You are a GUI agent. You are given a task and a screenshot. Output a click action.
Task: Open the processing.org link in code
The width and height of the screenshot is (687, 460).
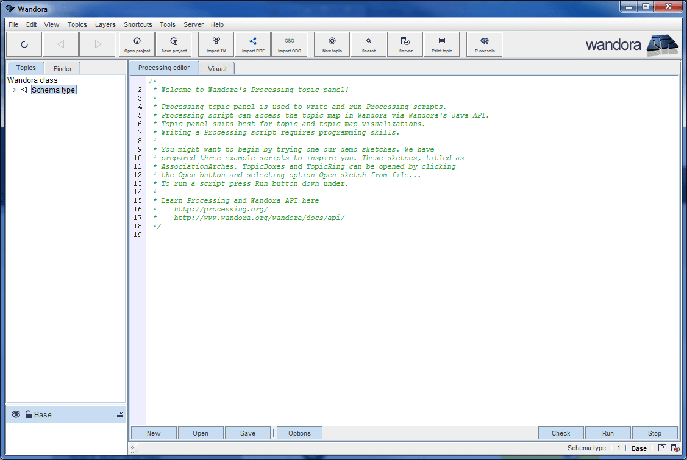(221, 208)
